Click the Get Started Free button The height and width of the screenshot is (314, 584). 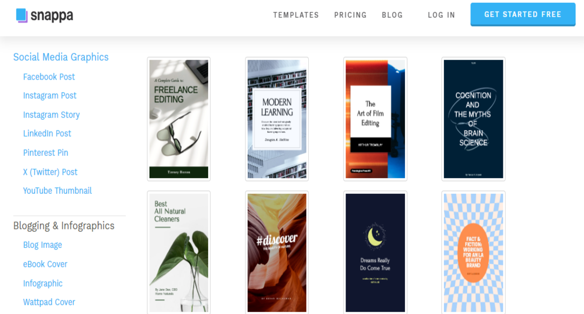tap(522, 15)
